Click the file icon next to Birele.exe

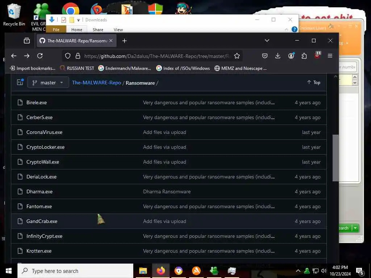[20, 102]
